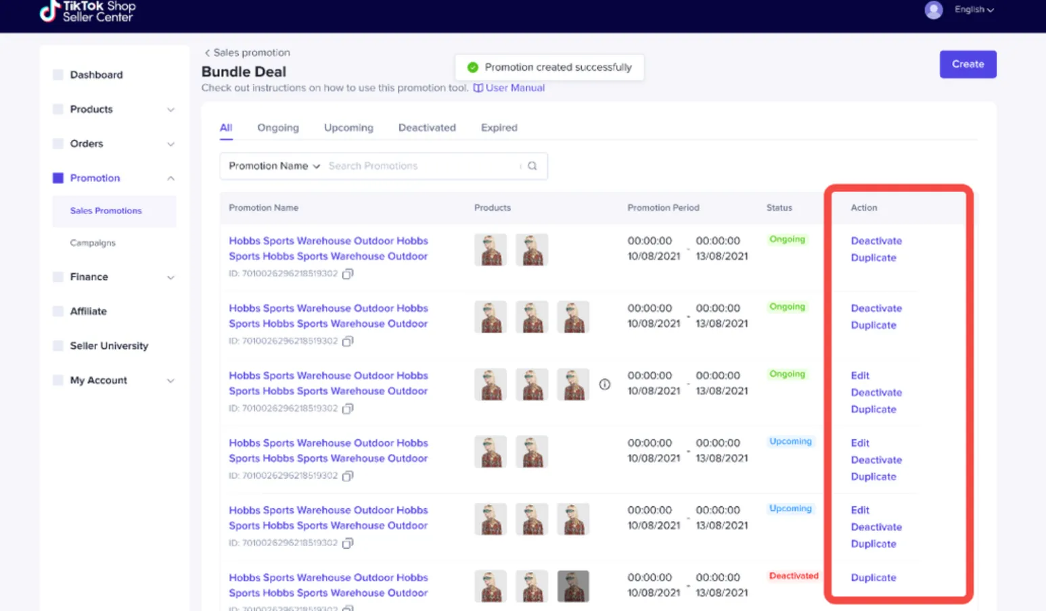Viewport: 1046px width, 611px height.
Task: Open the user profile avatar
Action: pos(934,9)
